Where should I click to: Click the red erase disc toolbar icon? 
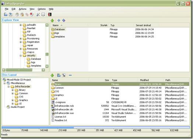click(32, 14)
